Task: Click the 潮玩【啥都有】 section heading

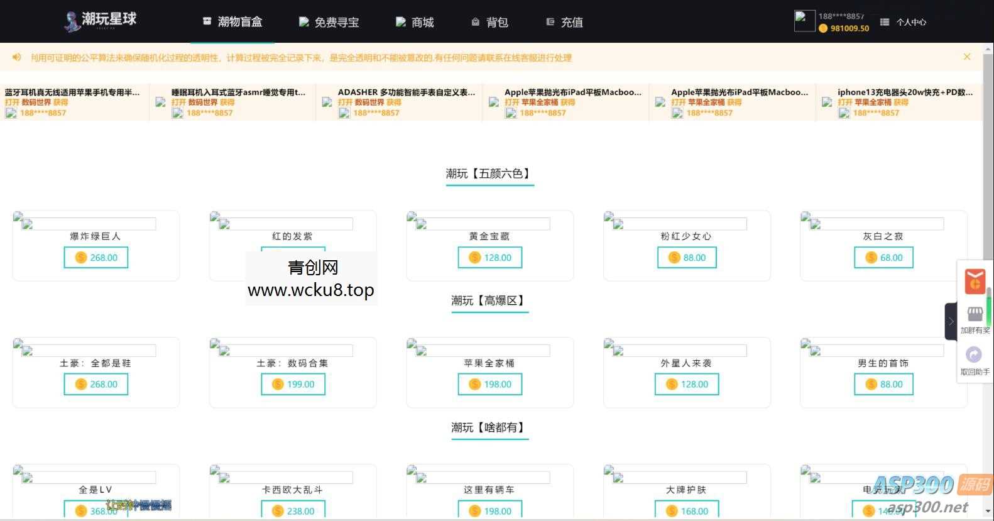Action: coord(489,427)
